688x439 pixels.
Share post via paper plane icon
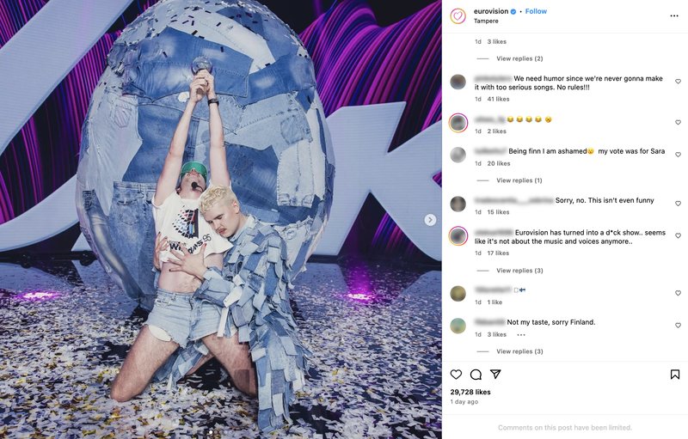495,375
